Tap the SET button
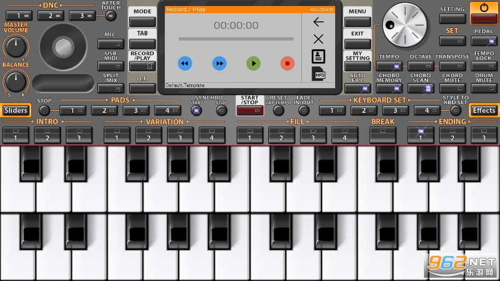 pyautogui.click(x=452, y=41)
